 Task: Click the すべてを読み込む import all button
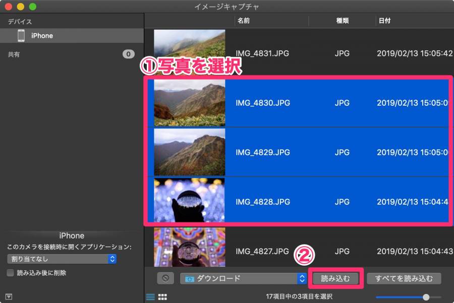click(404, 278)
